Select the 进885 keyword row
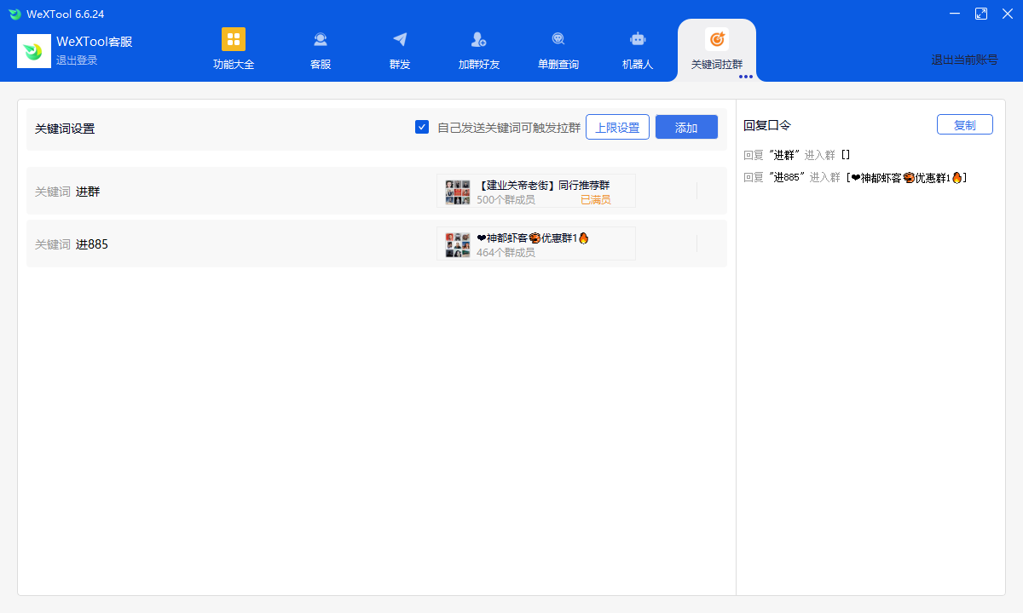This screenshot has width=1023, height=613. click(x=230, y=244)
